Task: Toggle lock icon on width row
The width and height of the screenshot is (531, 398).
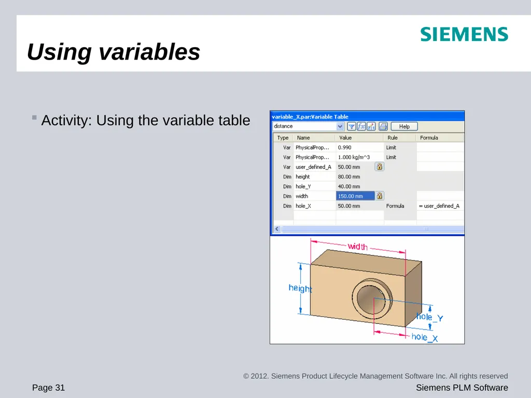Action: pos(379,195)
